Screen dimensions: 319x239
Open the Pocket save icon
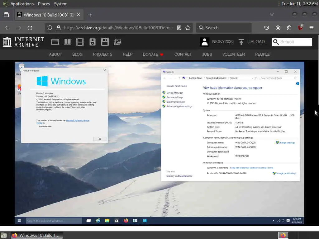(267, 28)
